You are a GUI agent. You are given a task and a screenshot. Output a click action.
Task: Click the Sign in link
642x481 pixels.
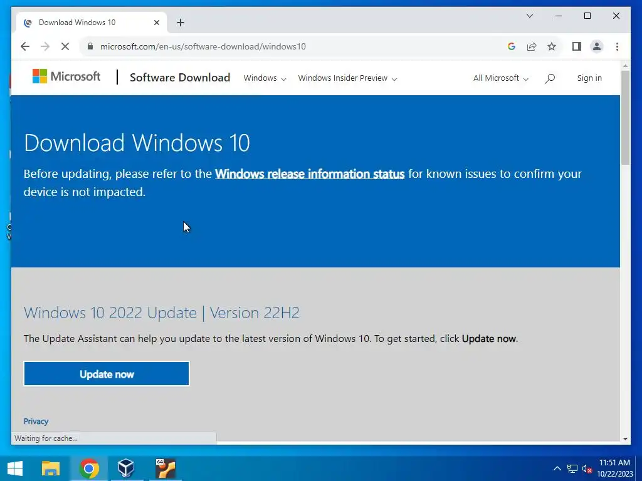[589, 78]
